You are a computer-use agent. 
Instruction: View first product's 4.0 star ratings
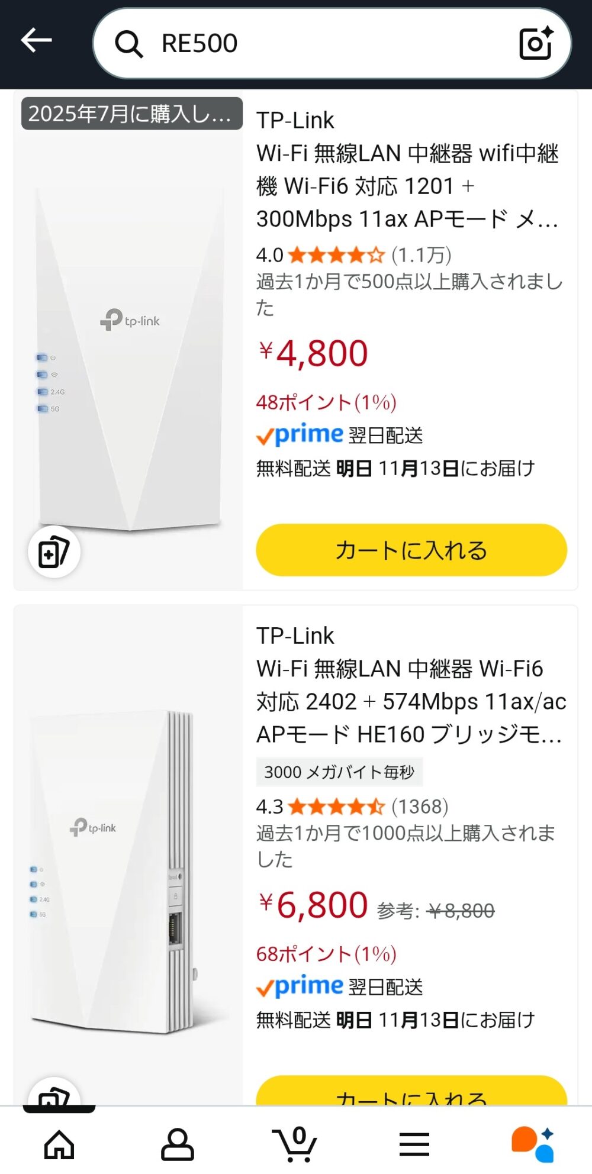click(353, 255)
